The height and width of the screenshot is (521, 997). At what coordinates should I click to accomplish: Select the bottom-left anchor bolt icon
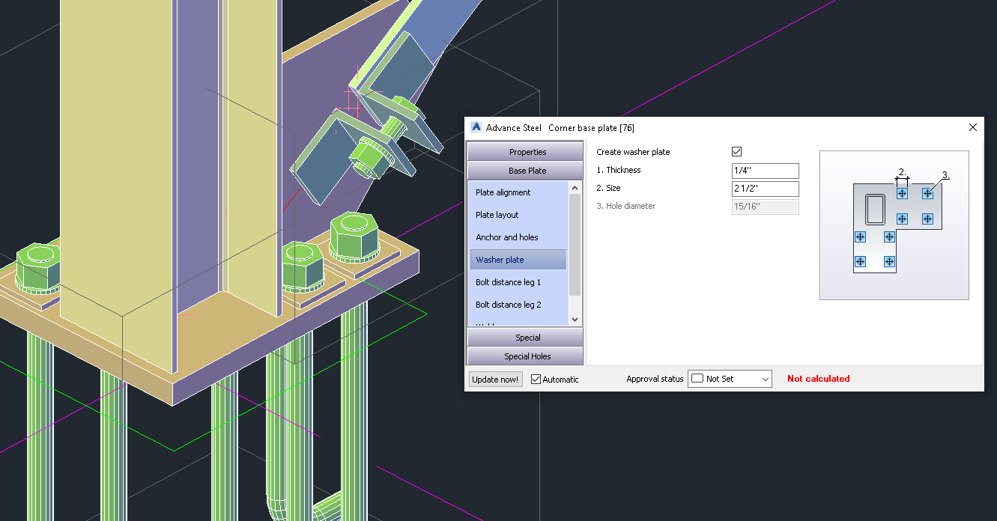click(859, 262)
